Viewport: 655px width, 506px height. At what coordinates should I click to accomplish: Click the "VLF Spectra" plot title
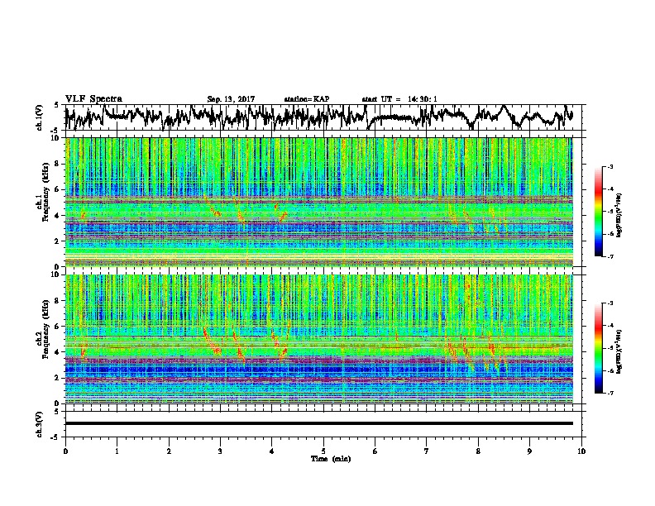pos(93,98)
